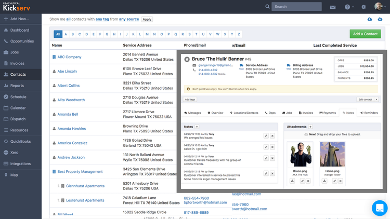390x219 pixels.
Task: Edit the 'We avenged his issues' note
Action: [266, 136]
